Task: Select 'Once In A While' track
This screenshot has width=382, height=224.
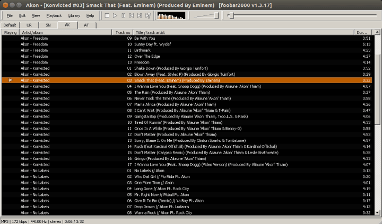Action: pos(187,129)
